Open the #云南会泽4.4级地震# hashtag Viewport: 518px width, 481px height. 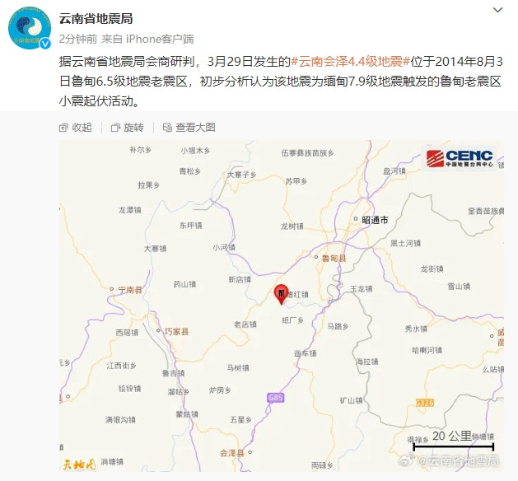pyautogui.click(x=350, y=62)
